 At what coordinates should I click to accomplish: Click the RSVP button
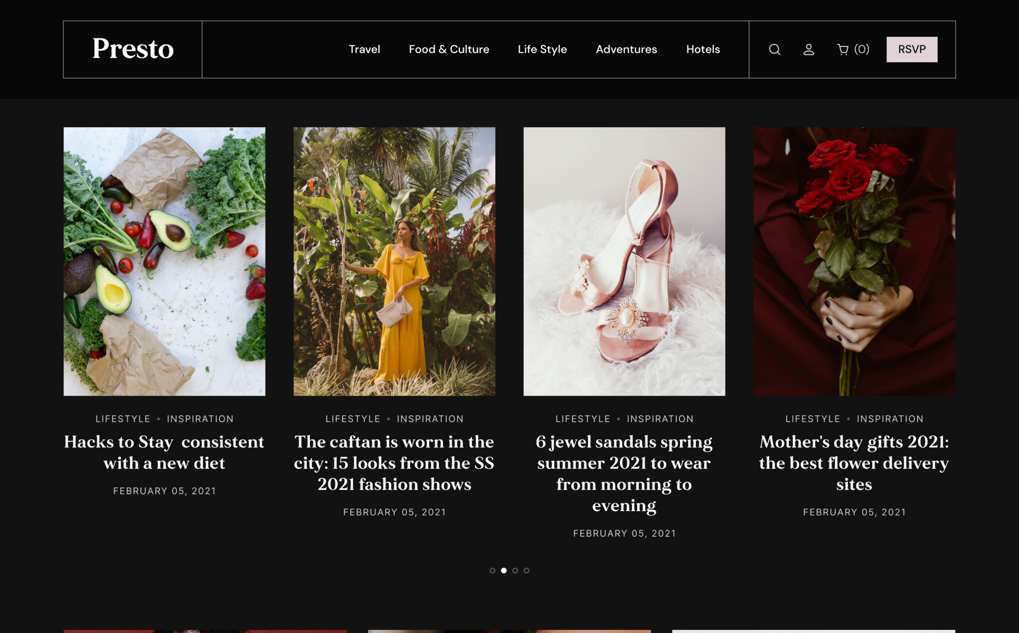(911, 49)
